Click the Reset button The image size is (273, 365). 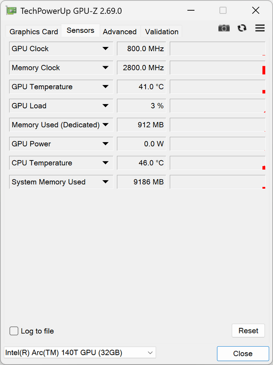(x=248, y=330)
